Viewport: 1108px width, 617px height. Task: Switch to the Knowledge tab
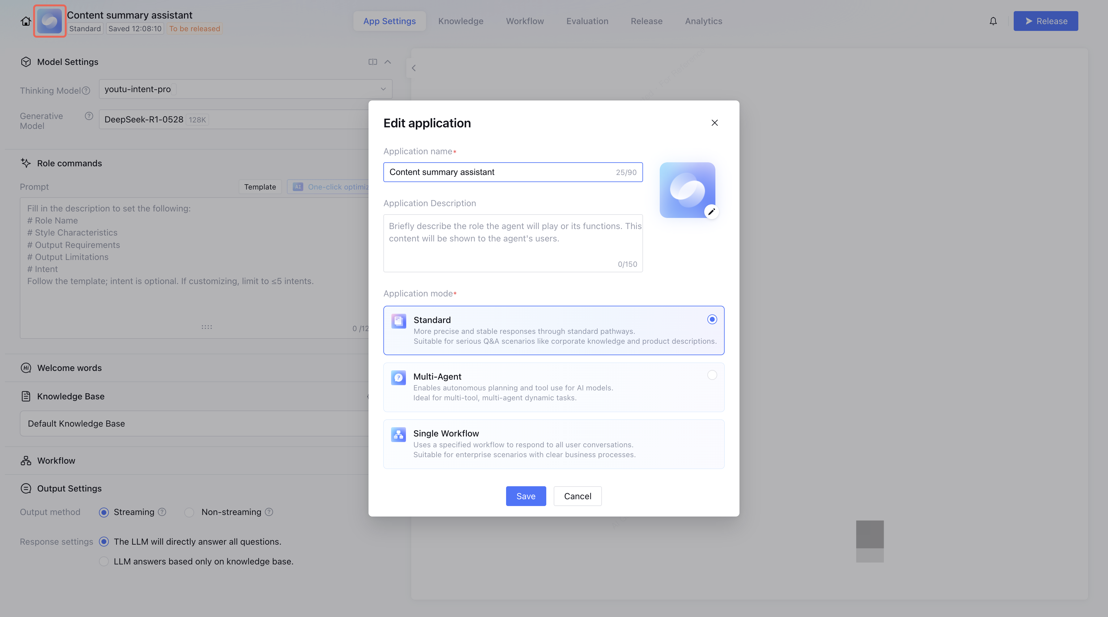coord(461,21)
